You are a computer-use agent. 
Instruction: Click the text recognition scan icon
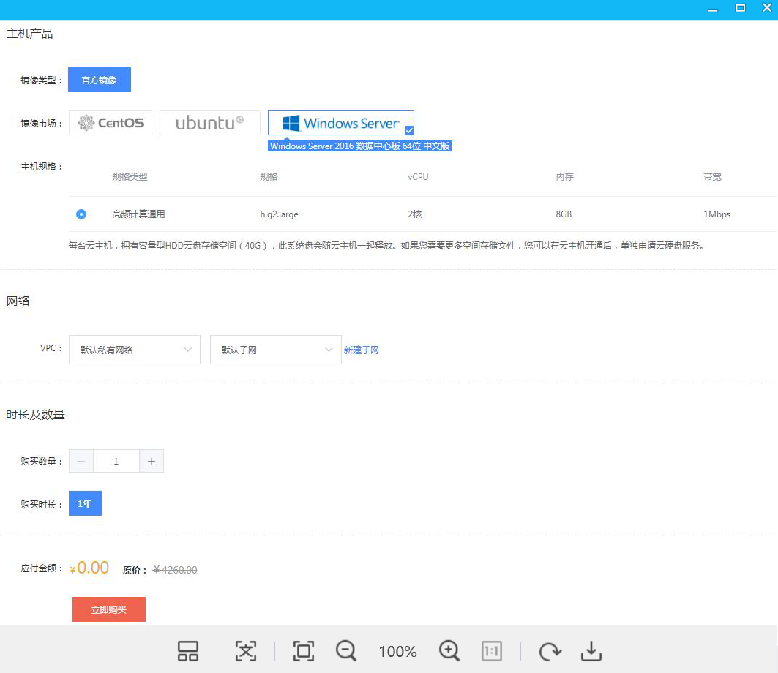[x=246, y=651]
